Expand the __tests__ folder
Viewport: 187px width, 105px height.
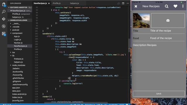[16, 24]
